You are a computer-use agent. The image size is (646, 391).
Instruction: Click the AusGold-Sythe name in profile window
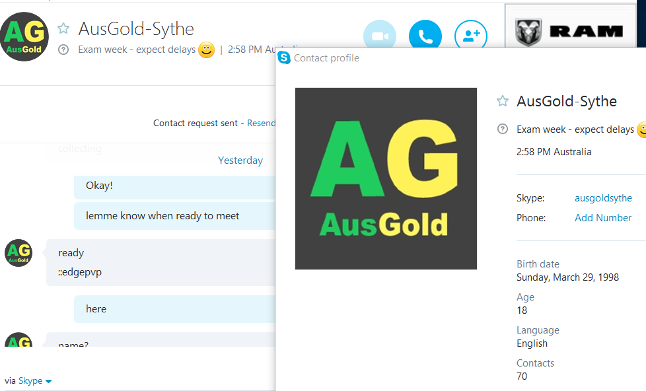point(567,101)
